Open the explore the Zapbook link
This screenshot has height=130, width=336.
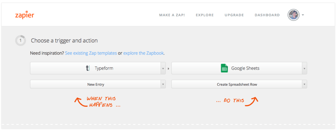pos(143,53)
